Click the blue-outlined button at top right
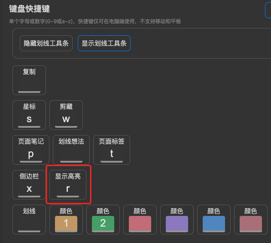This screenshot has height=243, width=271. [268, 10]
